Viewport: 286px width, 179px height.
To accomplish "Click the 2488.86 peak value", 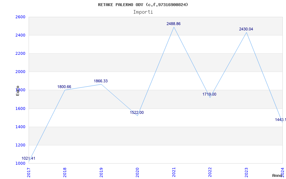I will 173,24.
